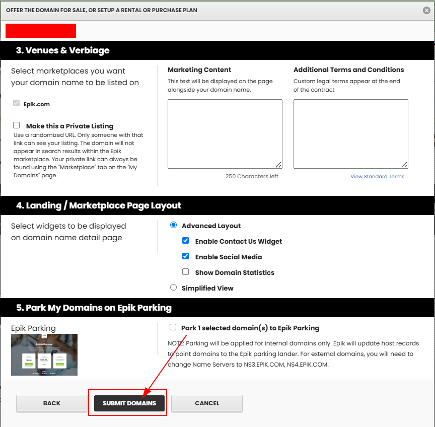Grab the Marketing Content resize handle
Screen dimensions: 435x427
click(278, 165)
